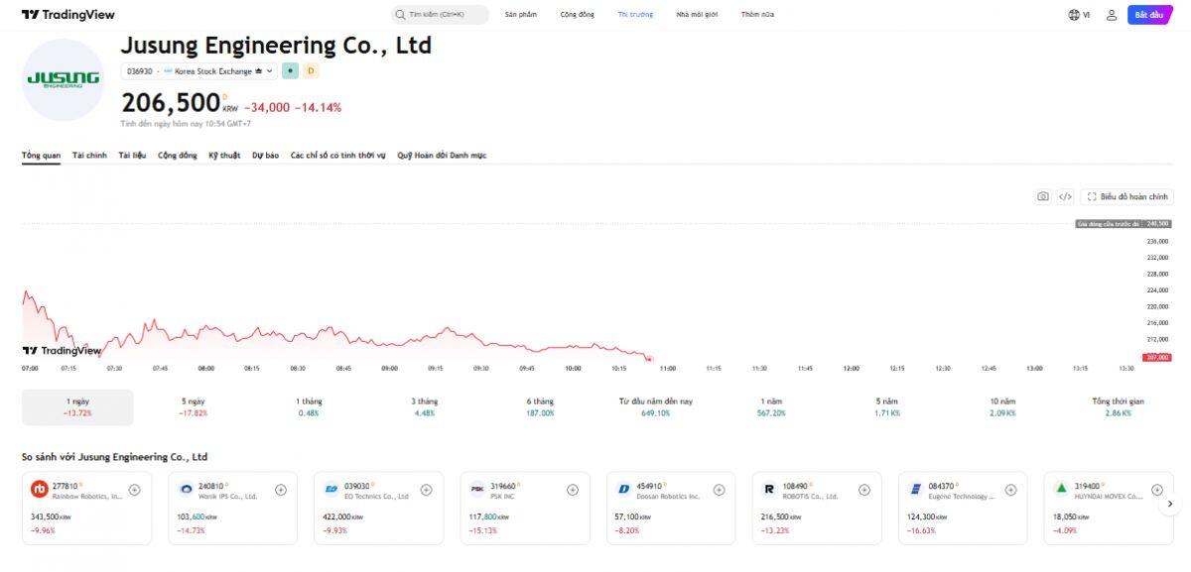Open the Nhà môi giới link

tap(697, 15)
